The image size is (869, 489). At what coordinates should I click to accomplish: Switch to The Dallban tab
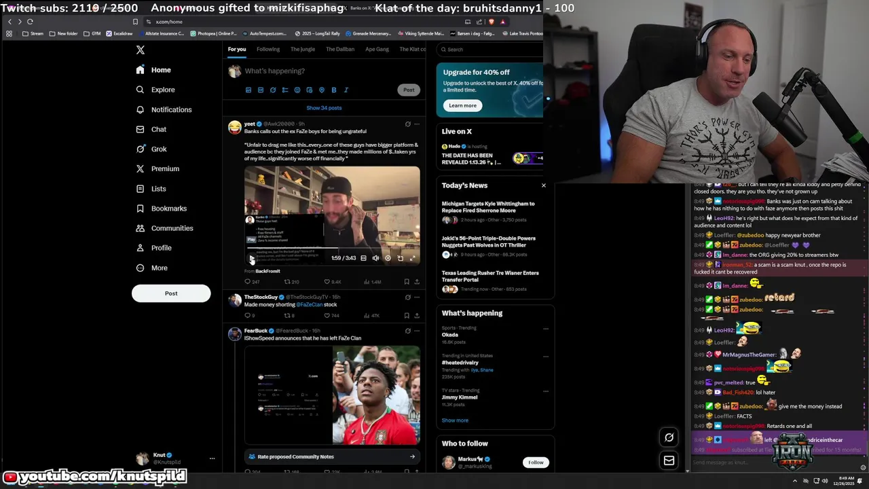coord(340,49)
